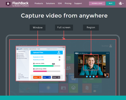This screenshot has height=100, width=126.
Task: Select the Full screen capture label
Action: tap(64, 27)
